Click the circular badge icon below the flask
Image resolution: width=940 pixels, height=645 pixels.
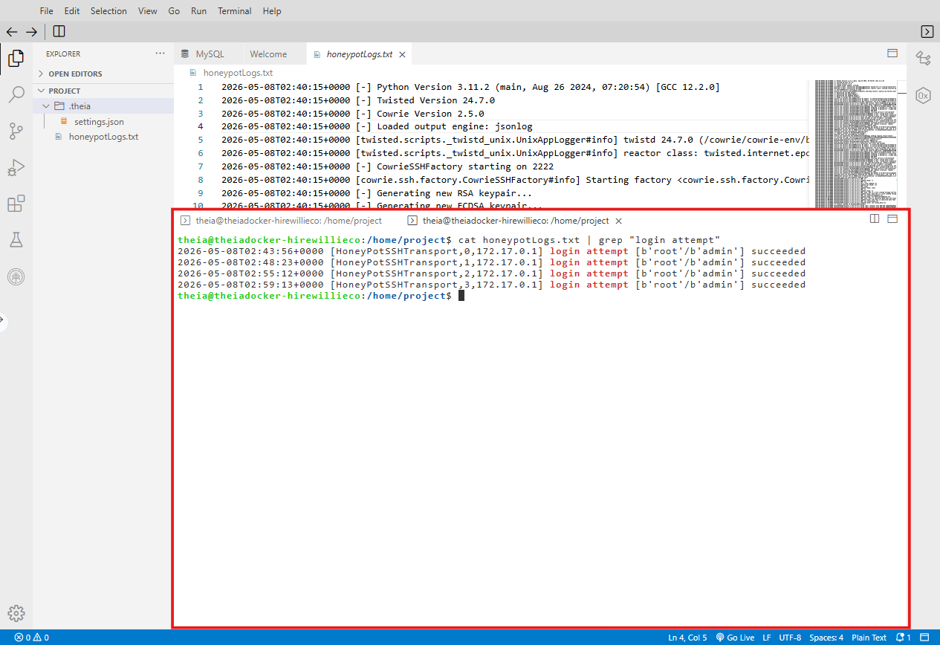(x=16, y=277)
